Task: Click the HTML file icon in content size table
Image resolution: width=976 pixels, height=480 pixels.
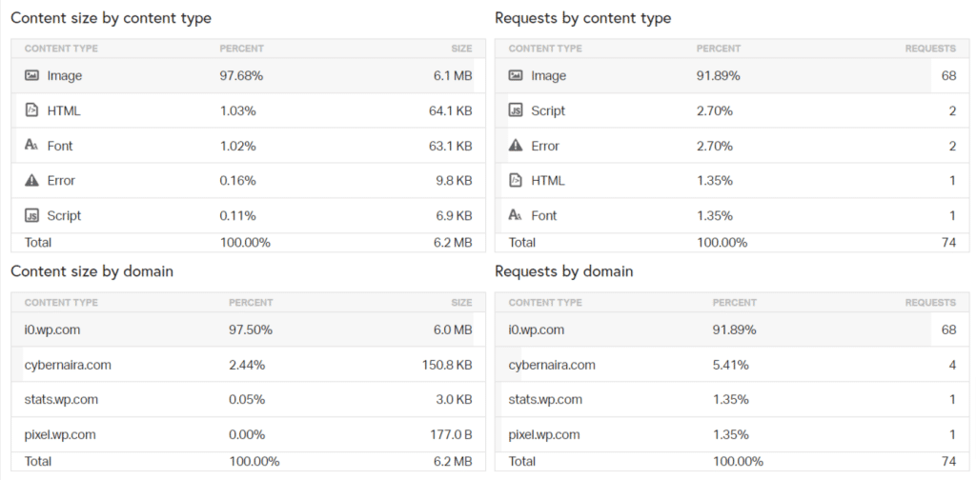Action: 31,110
